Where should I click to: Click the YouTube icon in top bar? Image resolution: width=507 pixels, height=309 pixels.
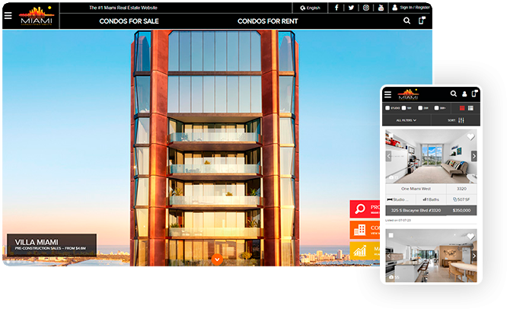tap(380, 8)
